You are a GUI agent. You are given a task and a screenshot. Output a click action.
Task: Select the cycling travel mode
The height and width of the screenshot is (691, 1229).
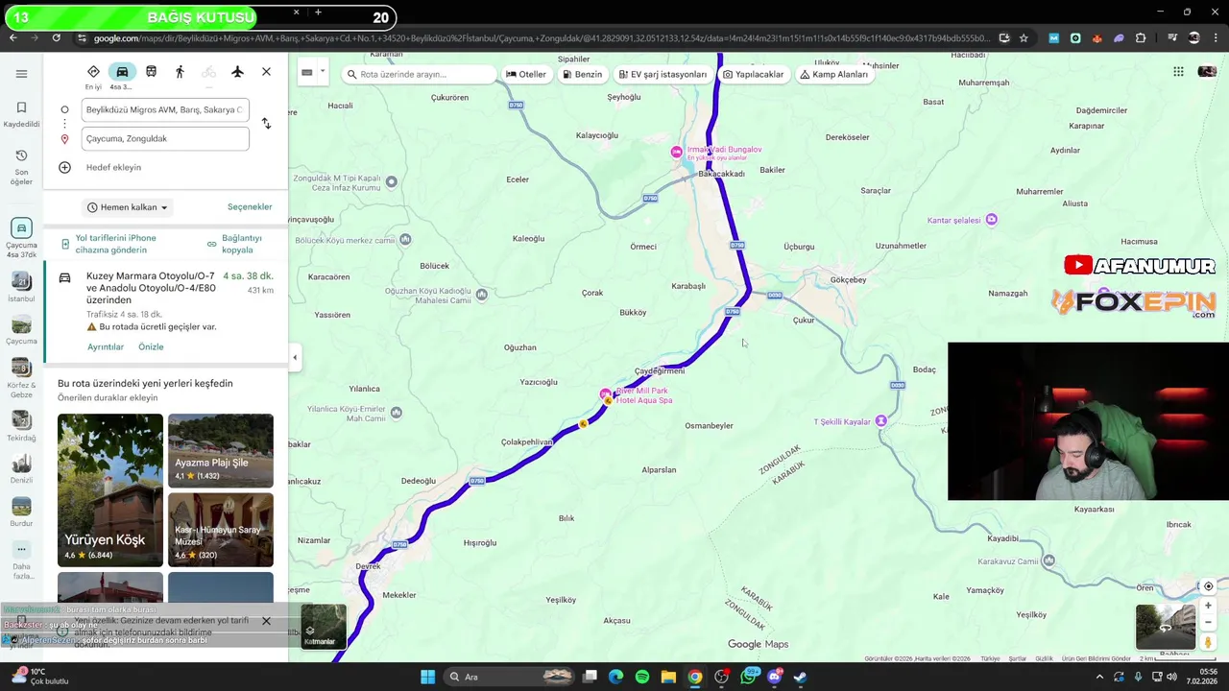point(208,72)
